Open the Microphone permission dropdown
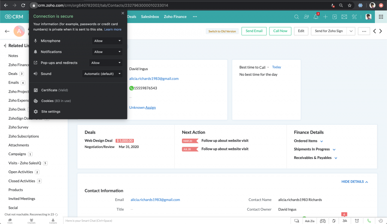Viewport: 387px width, 224px height. click(x=107, y=41)
